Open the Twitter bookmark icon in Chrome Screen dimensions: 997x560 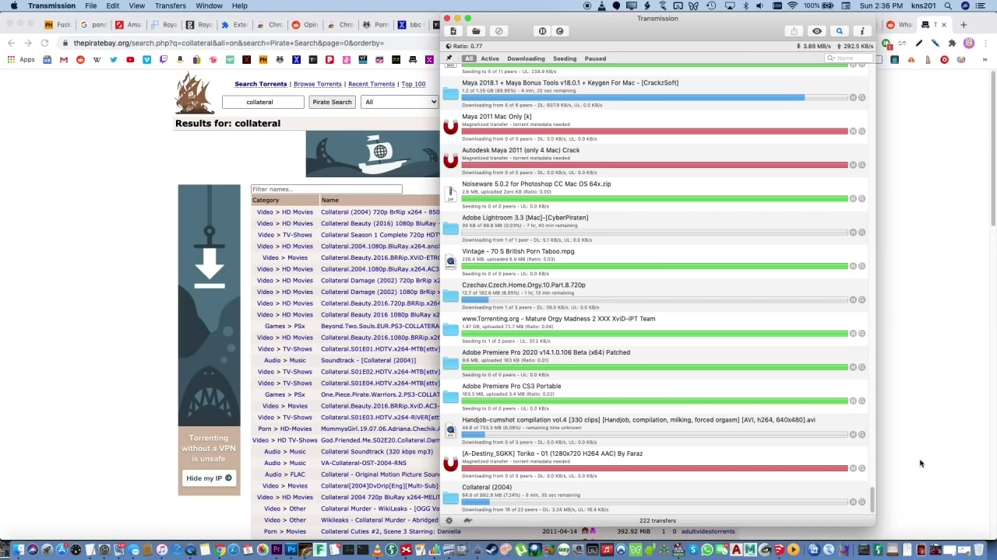click(x=114, y=60)
